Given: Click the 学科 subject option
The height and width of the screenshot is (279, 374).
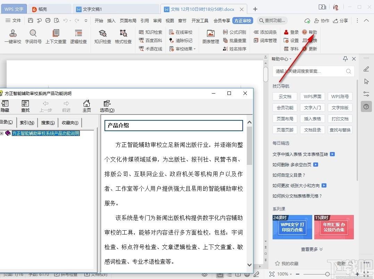Looking at the screenshot, I should pos(291,49).
